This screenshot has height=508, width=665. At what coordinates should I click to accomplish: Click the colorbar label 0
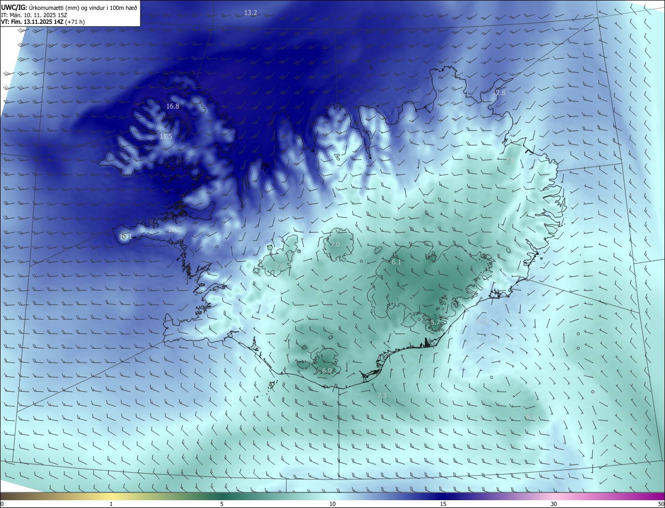2,504
